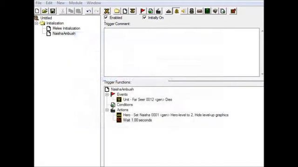Create a new trigger category folder

click(117, 11)
